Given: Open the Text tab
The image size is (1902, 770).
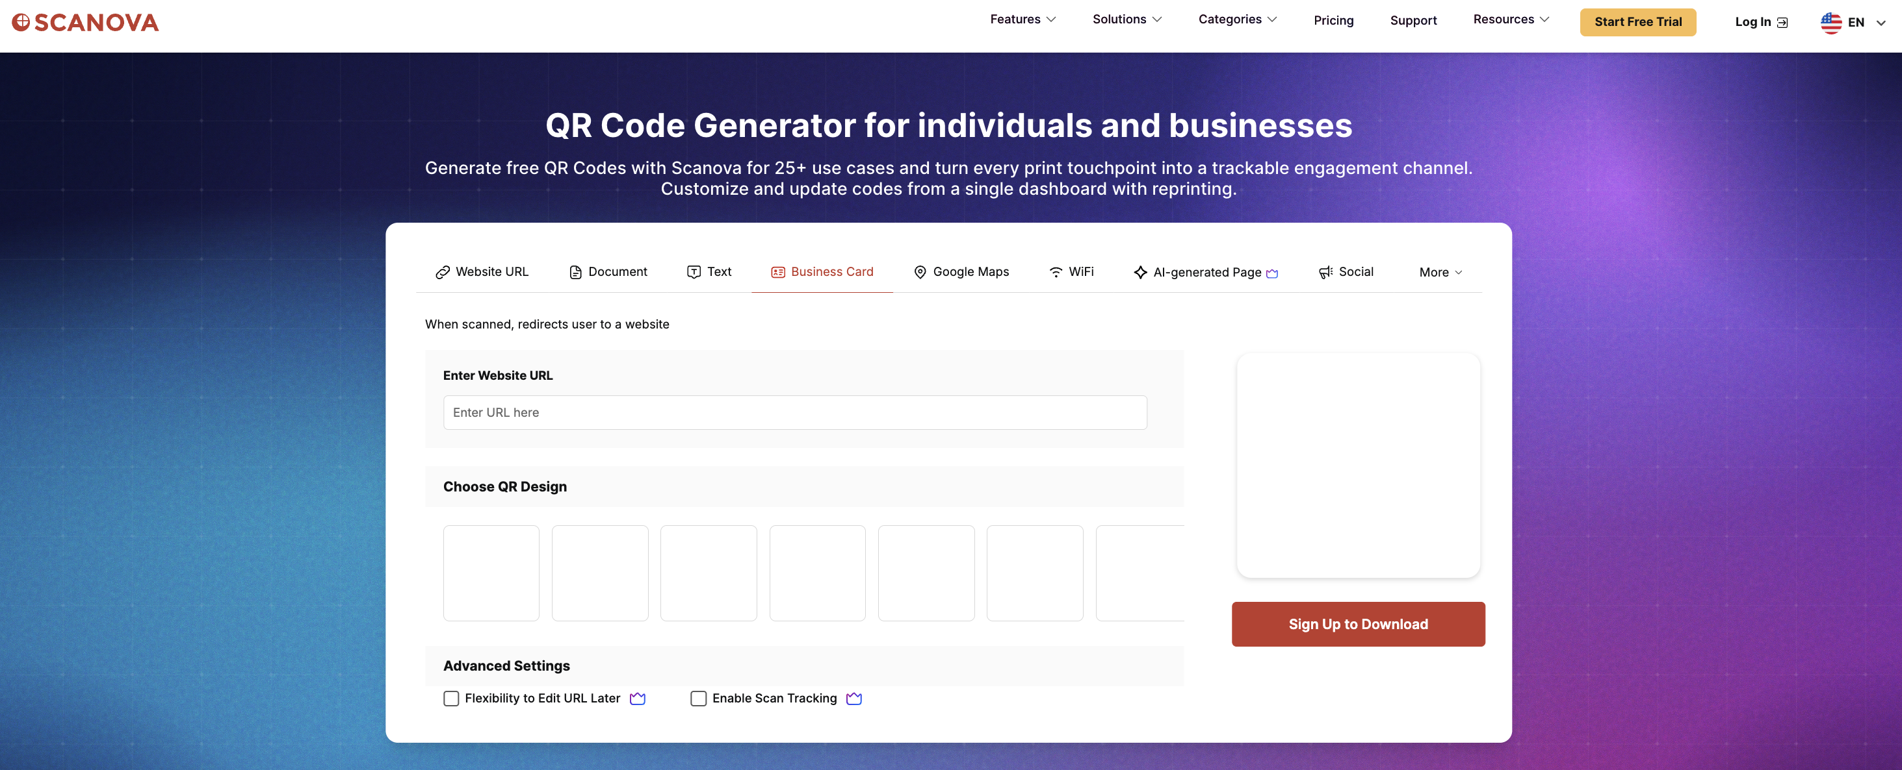Looking at the screenshot, I should click(x=709, y=272).
